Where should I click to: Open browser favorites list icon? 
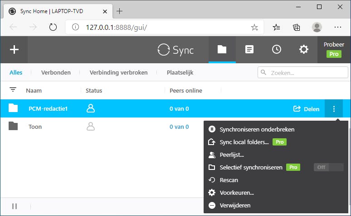(276, 28)
